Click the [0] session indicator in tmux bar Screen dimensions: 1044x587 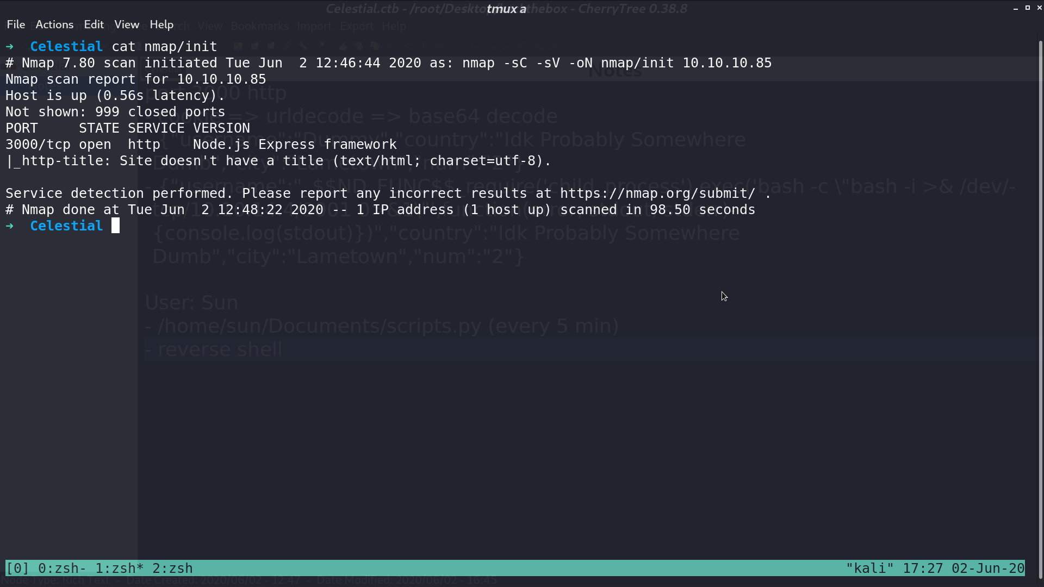point(17,569)
